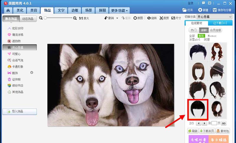This screenshot has width=236, height=143.
Task: Open the 尺寸 resize tool
Action: tap(176, 18)
